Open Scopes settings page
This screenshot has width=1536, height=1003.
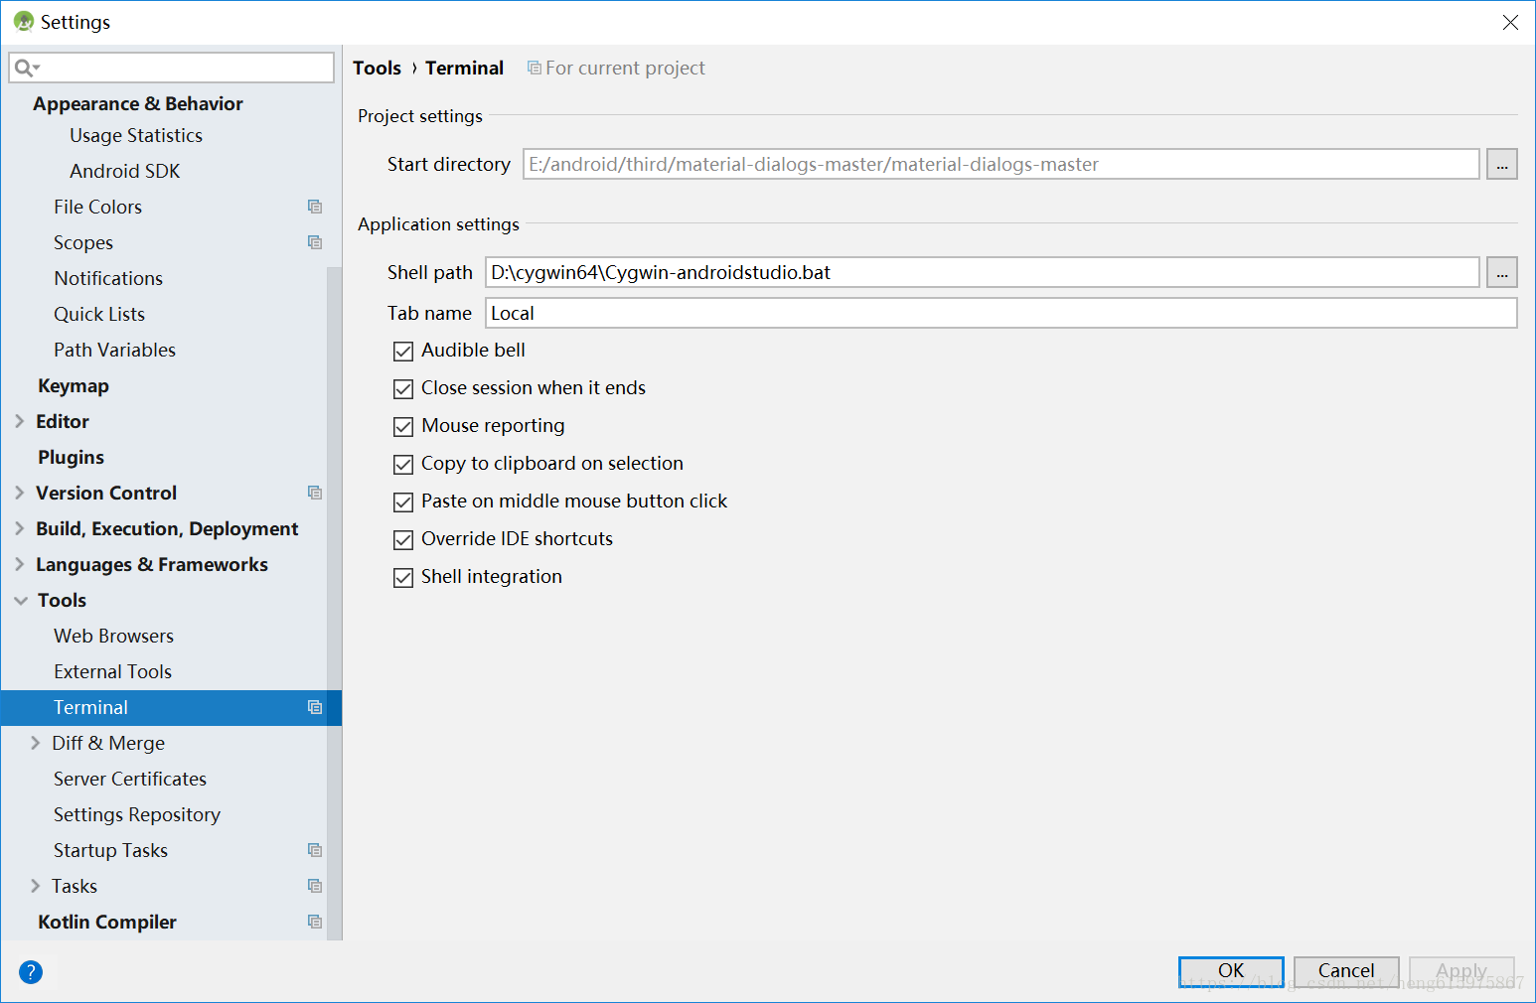click(x=83, y=242)
